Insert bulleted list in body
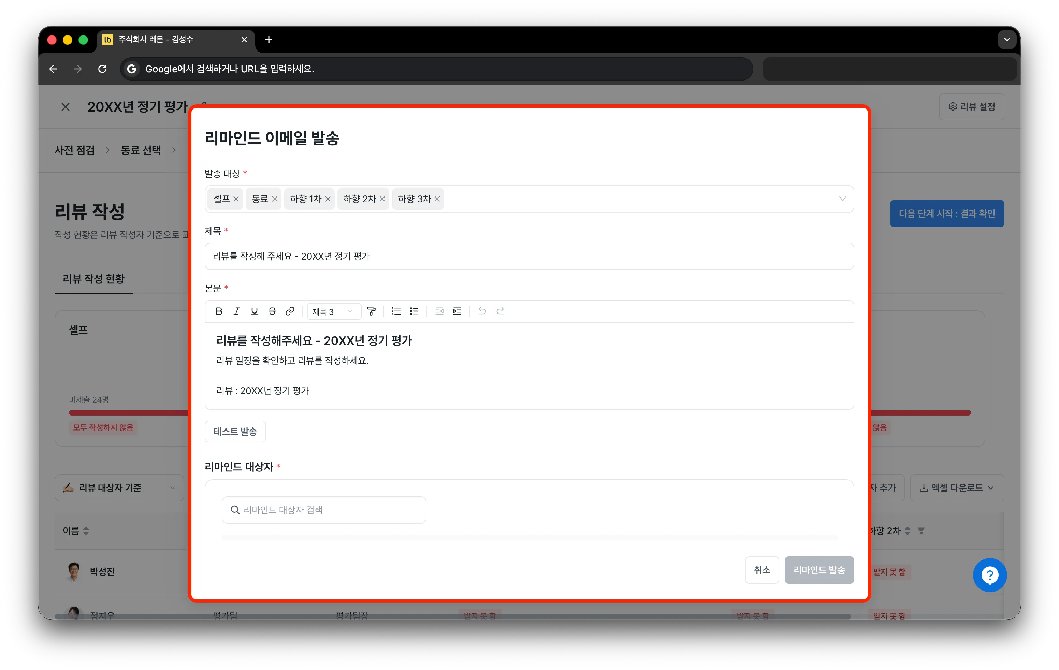The height and width of the screenshot is (670, 1059). [414, 312]
